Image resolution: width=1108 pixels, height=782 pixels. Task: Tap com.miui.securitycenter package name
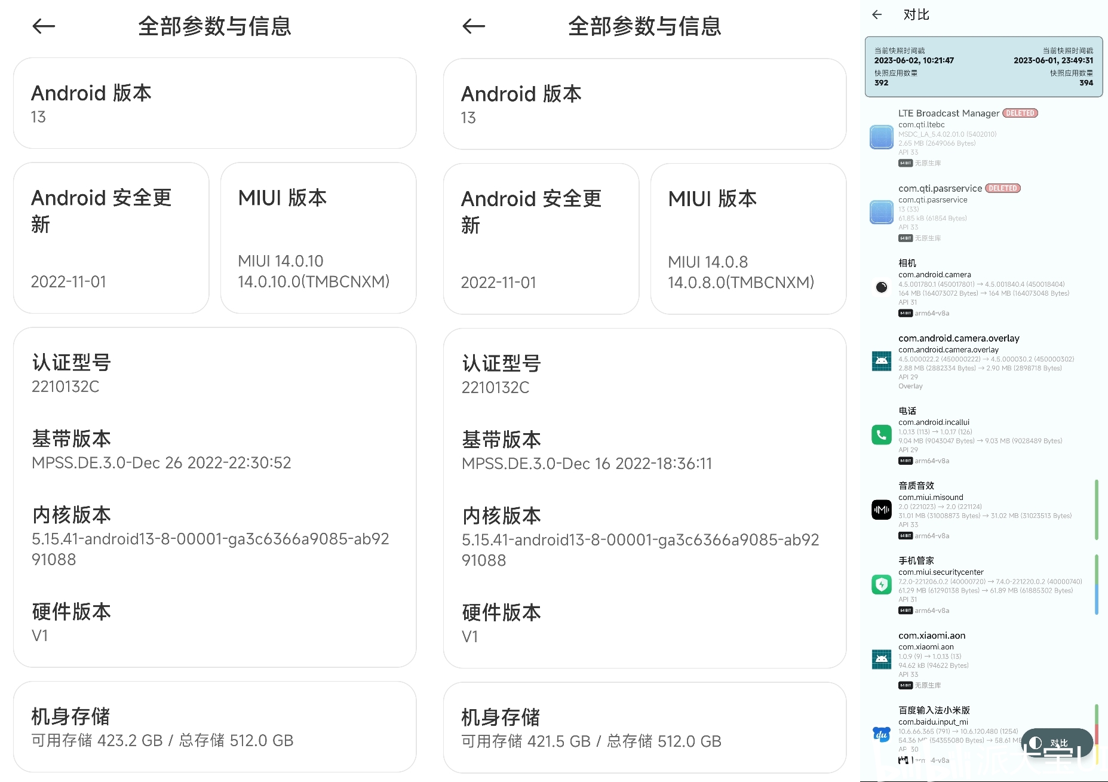click(x=941, y=572)
